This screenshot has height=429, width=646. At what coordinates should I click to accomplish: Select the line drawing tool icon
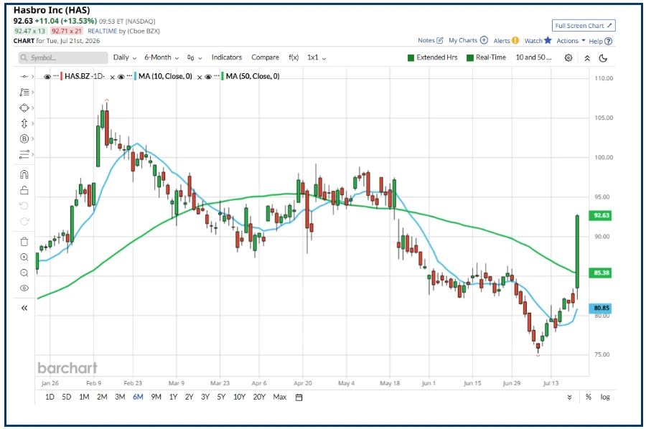tap(24, 77)
